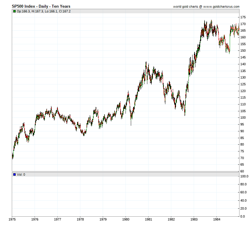Click the 1979 x-axis label
This screenshot has width=251, height=227.
(x=103, y=219)
